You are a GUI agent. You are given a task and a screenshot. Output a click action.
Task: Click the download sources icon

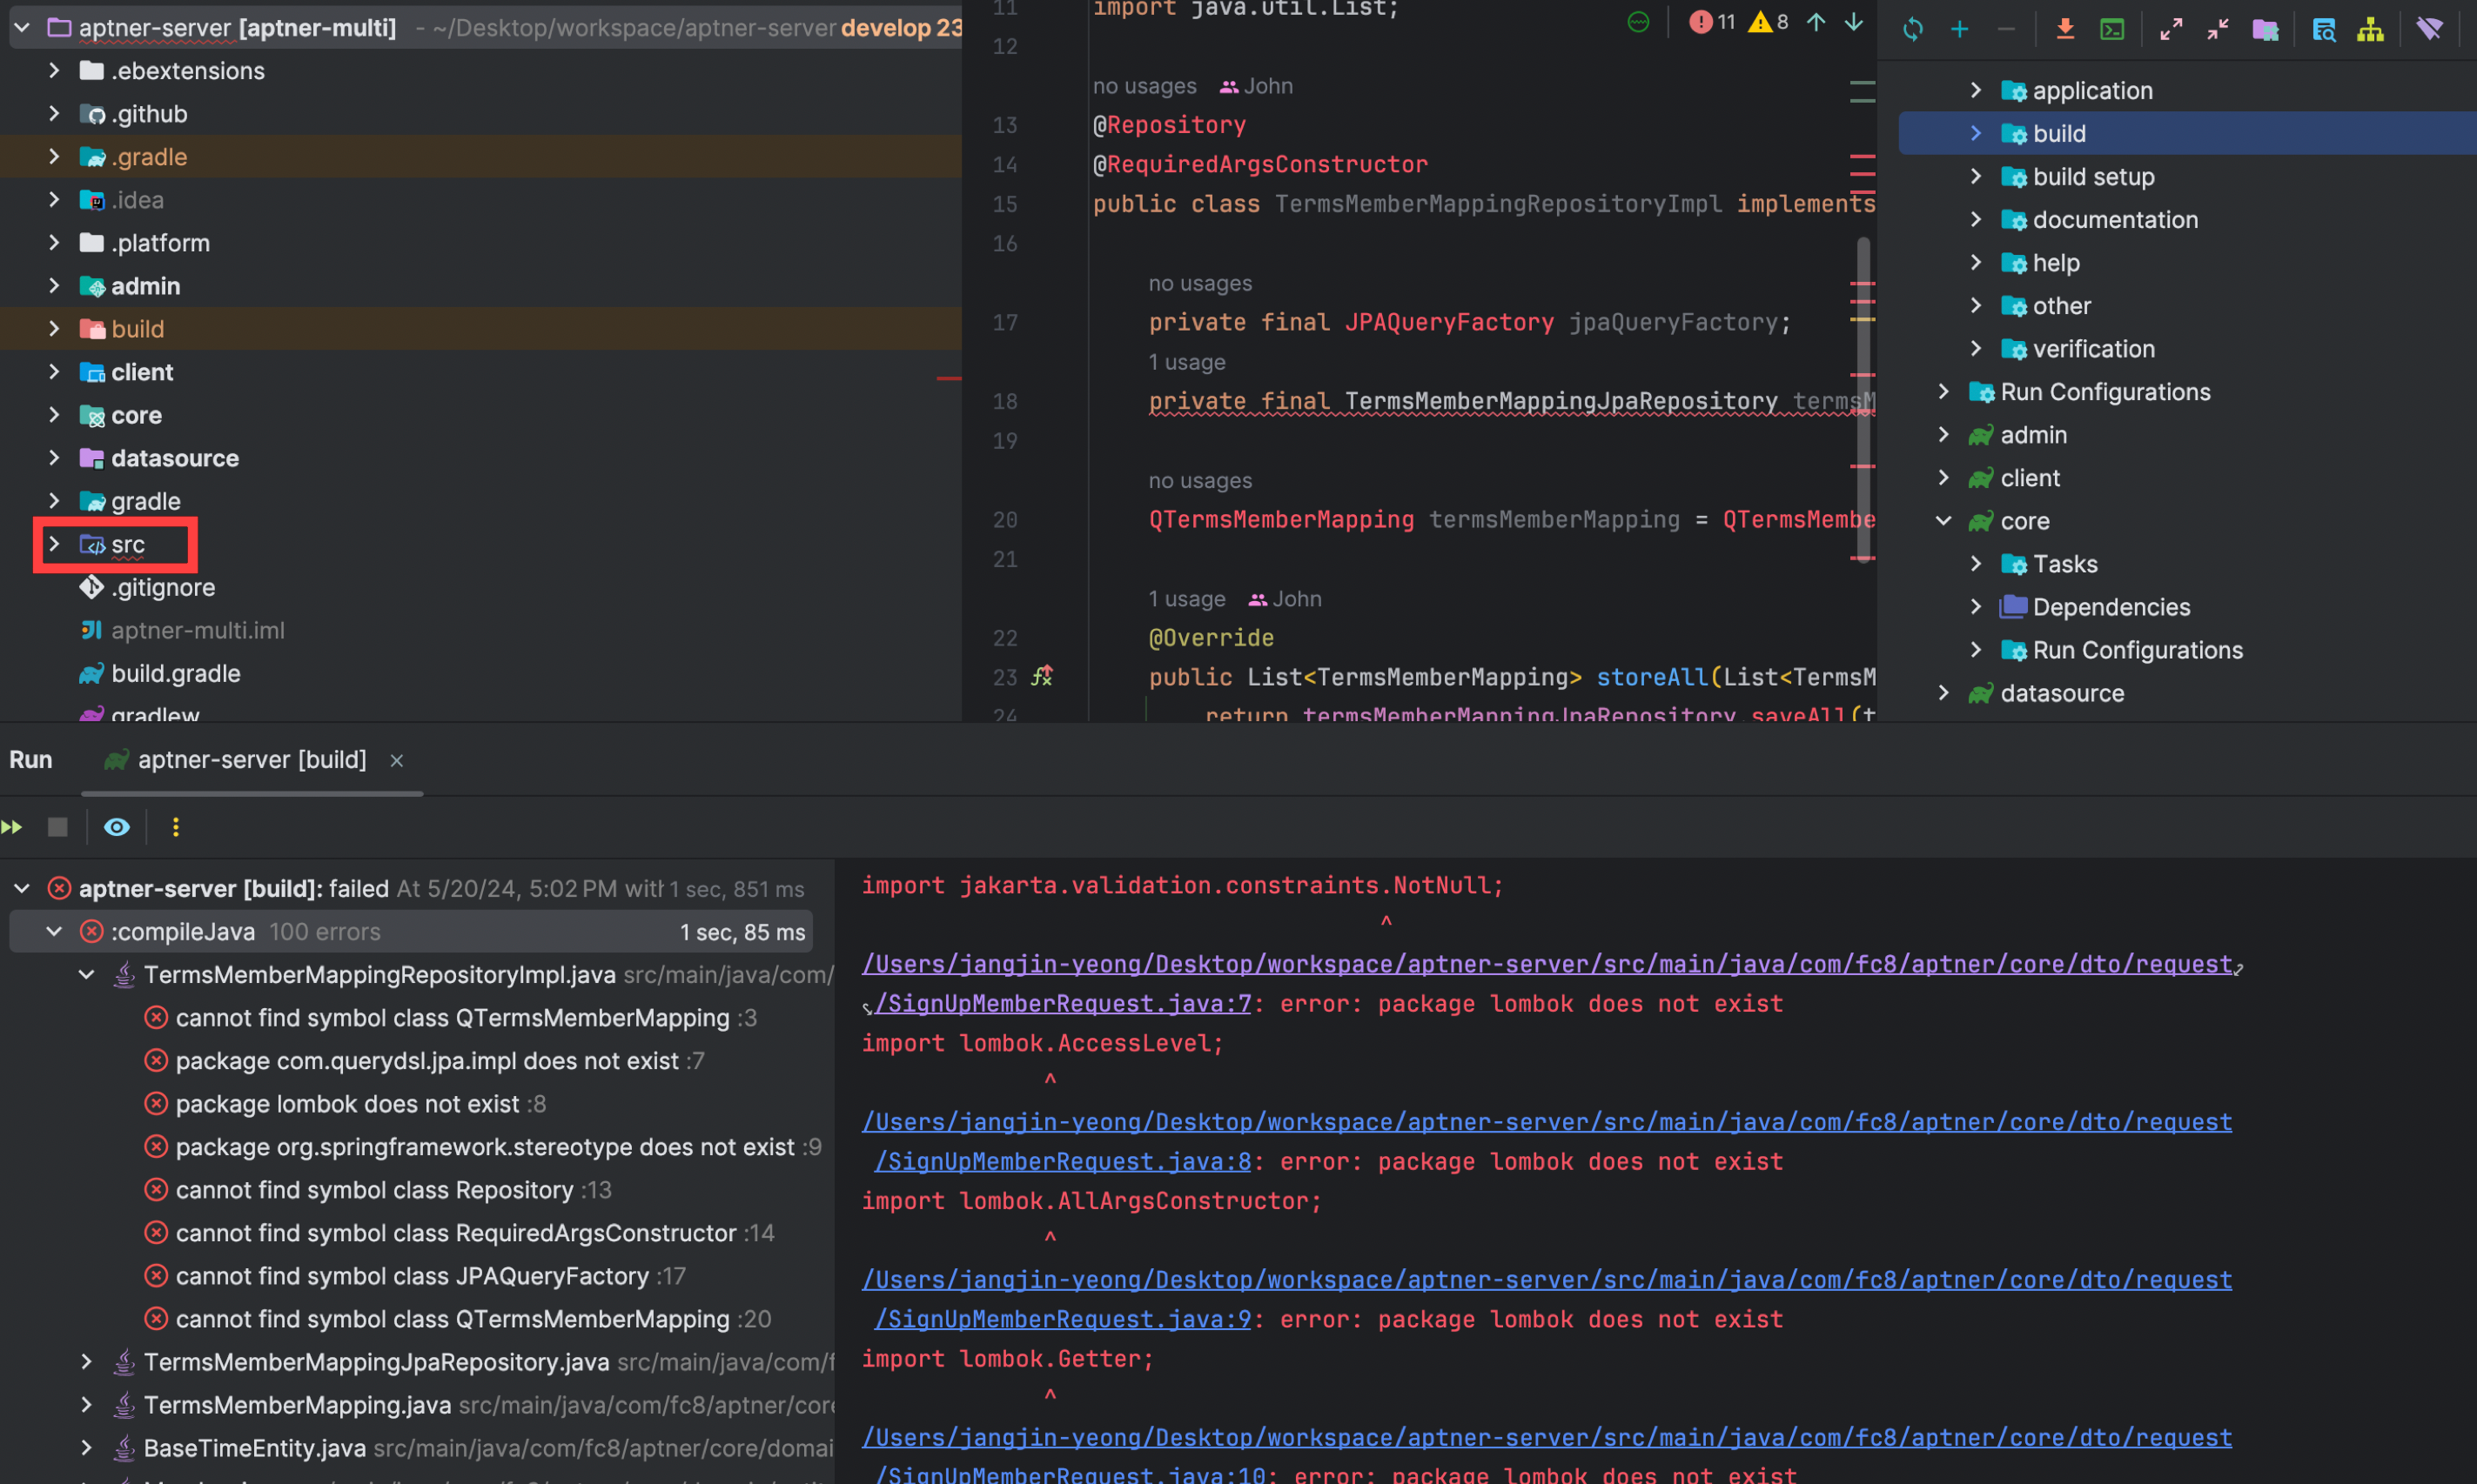2064,29
